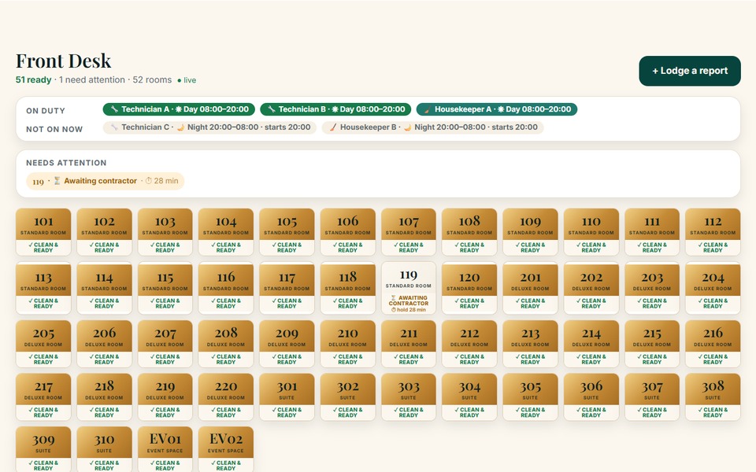Click the Front Desk page heading
The height and width of the screenshot is (472, 756).
coord(64,61)
